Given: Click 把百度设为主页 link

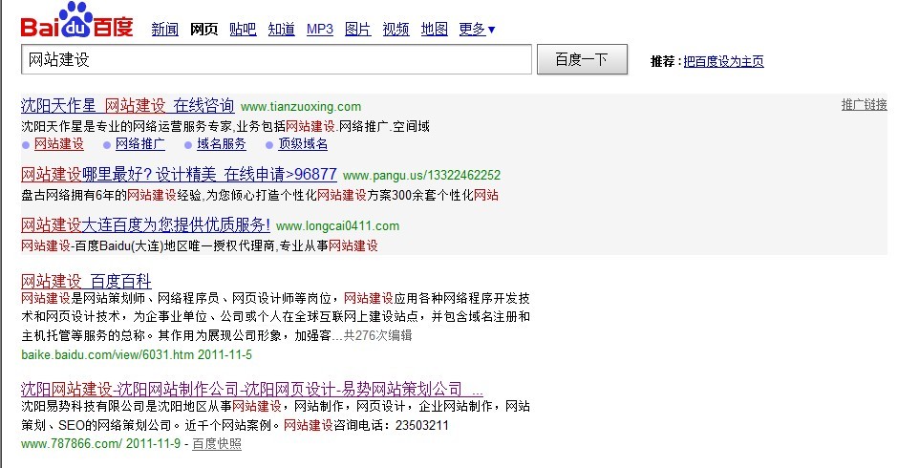Looking at the screenshot, I should click(x=723, y=62).
